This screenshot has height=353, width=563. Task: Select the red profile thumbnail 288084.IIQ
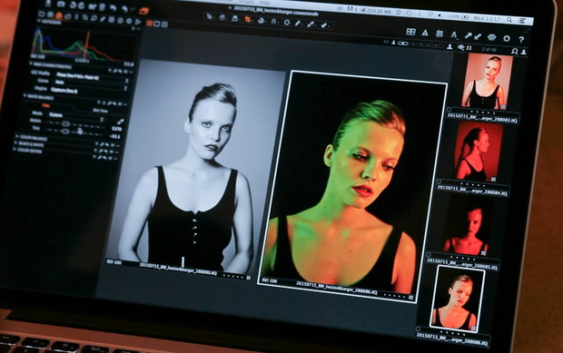point(478,152)
